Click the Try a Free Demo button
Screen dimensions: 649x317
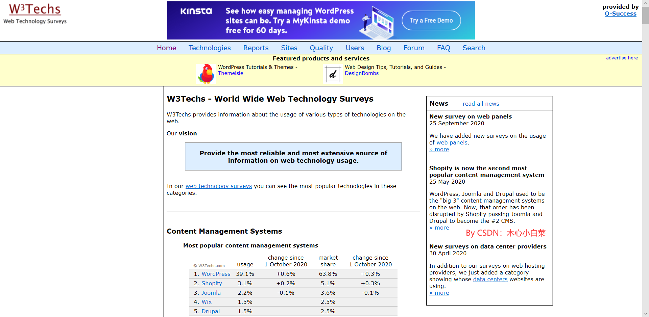(x=431, y=20)
